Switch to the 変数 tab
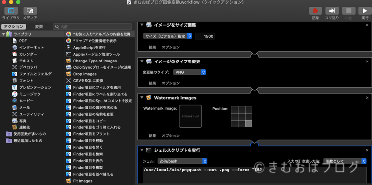Screen dimensions: 372x185 [x=39, y=27]
